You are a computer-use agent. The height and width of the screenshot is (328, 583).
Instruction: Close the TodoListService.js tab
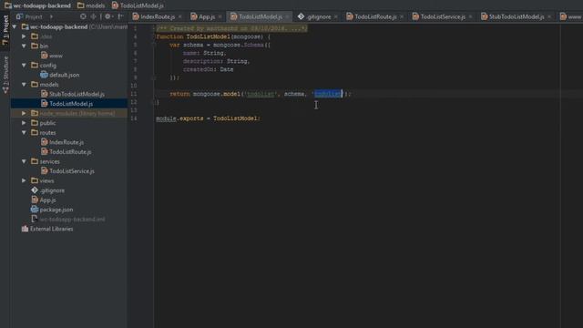coord(470,16)
